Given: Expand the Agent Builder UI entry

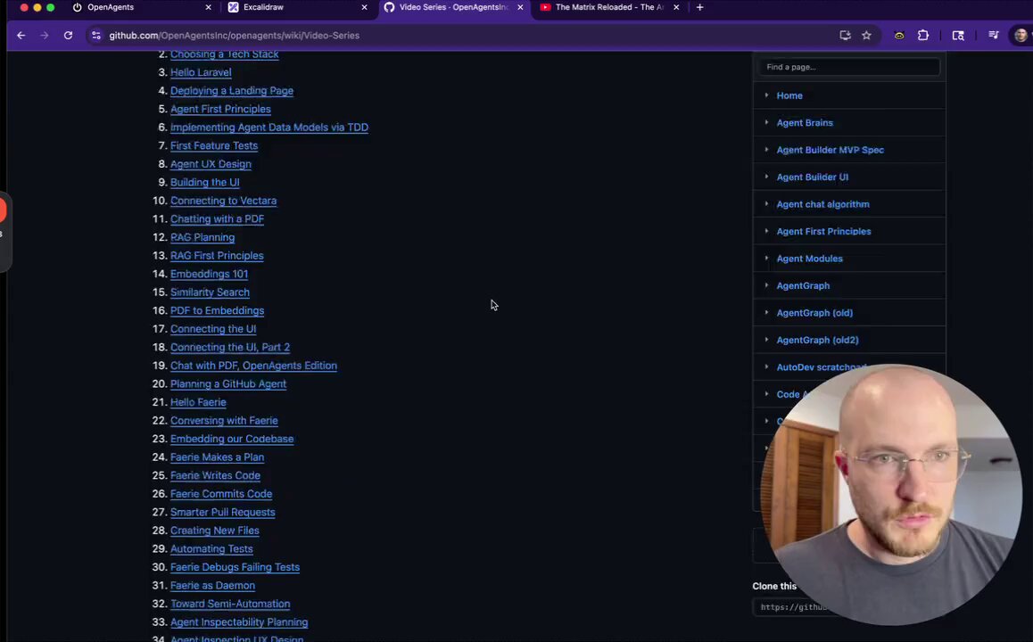Looking at the screenshot, I should click(x=766, y=177).
